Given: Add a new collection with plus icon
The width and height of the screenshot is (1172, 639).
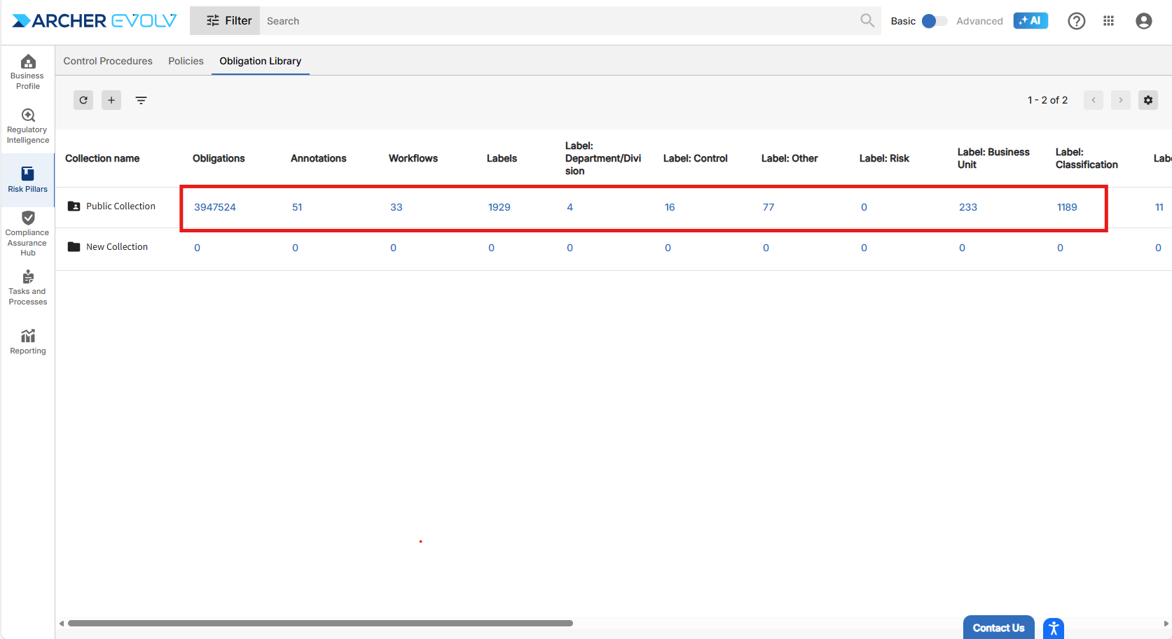Looking at the screenshot, I should (x=111, y=100).
